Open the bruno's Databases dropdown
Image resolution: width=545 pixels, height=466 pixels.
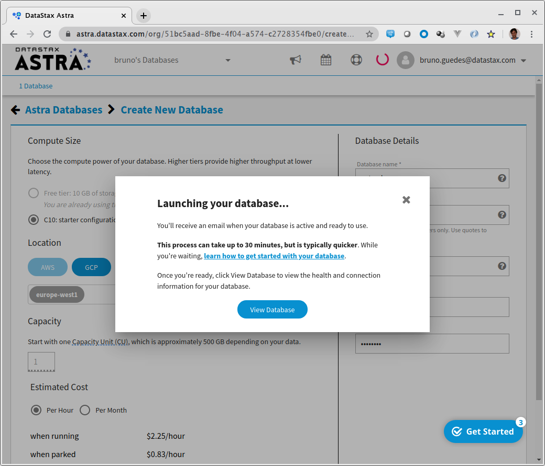pyautogui.click(x=172, y=60)
